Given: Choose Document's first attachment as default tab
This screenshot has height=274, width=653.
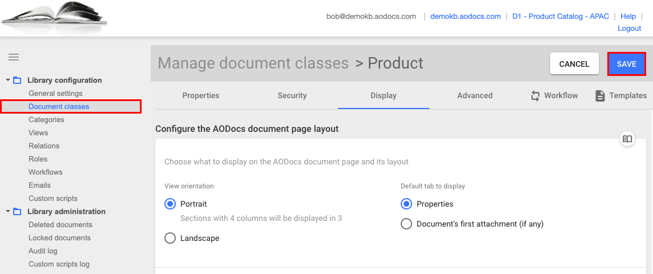Looking at the screenshot, I should point(406,224).
